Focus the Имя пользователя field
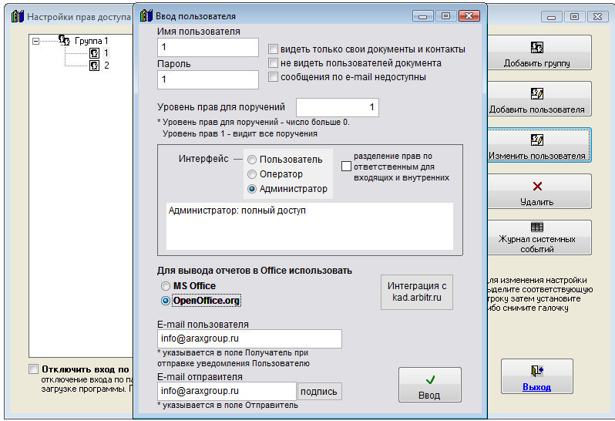Viewport: 615px width, 421px height. 208,47
